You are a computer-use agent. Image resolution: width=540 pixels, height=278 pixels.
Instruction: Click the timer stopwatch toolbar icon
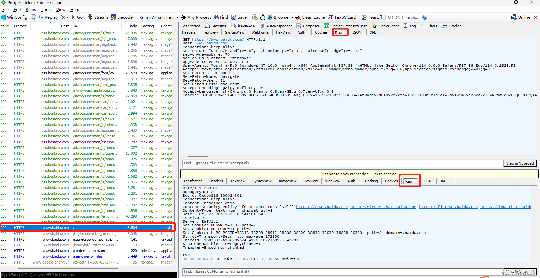[x=263, y=17]
